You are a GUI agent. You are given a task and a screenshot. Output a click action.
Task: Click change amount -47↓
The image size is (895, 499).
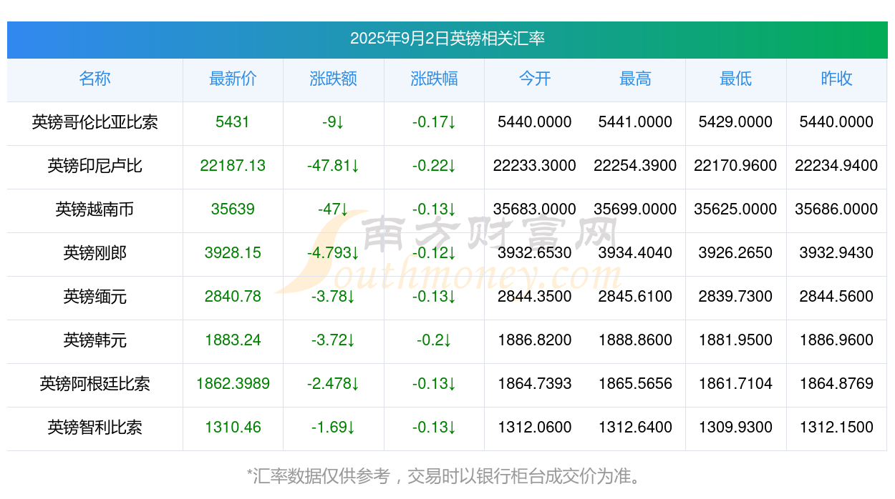(333, 209)
